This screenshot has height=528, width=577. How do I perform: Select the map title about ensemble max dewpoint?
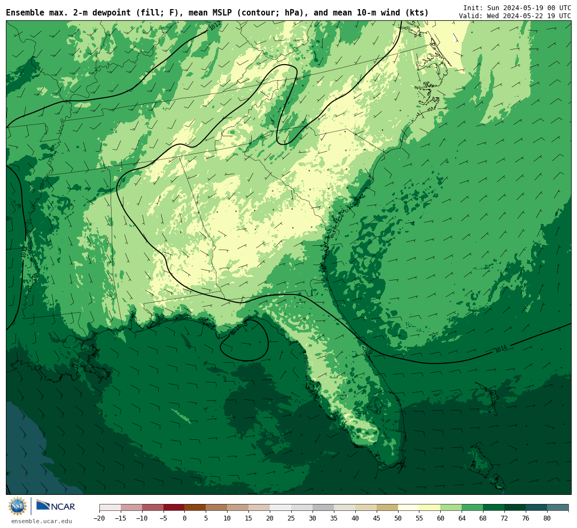click(217, 13)
